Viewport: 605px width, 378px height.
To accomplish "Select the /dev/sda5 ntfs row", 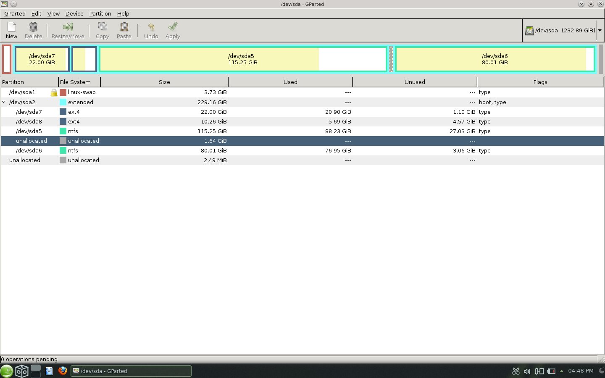I will coord(302,131).
